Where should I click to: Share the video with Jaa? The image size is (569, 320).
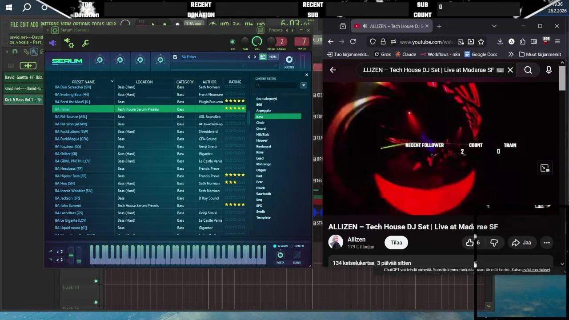click(x=521, y=243)
